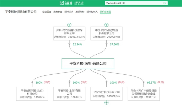Open the 深圳平安金融科技咨询有限公司 node
Image resolution: width=182 pixels, height=110 pixels.
coord(69,34)
